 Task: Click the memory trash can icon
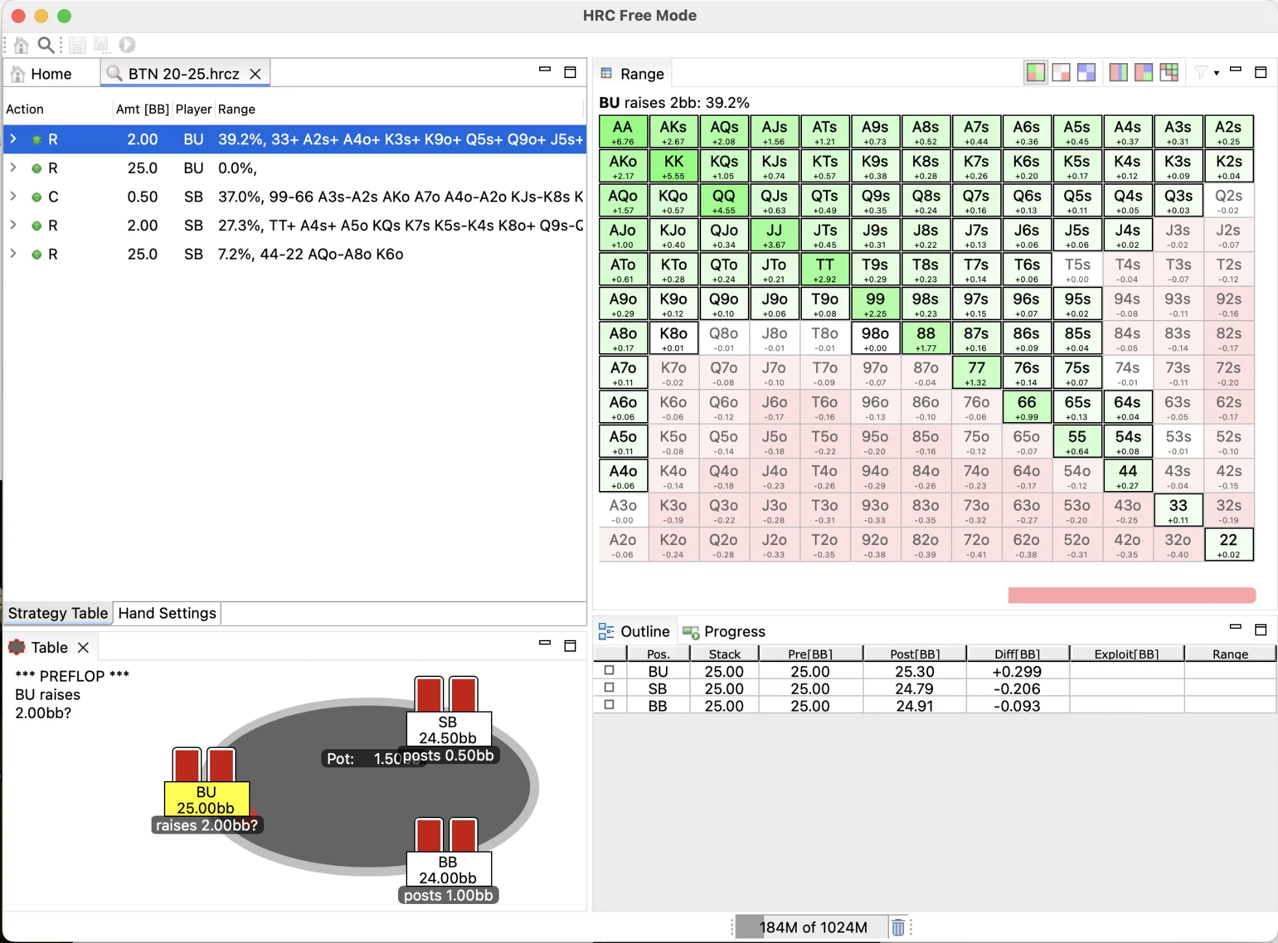898,927
